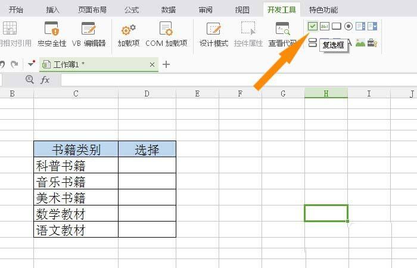The width and height of the screenshot is (417, 268).
Task: Click the redo arrow icon
Action: [x=14, y=64]
